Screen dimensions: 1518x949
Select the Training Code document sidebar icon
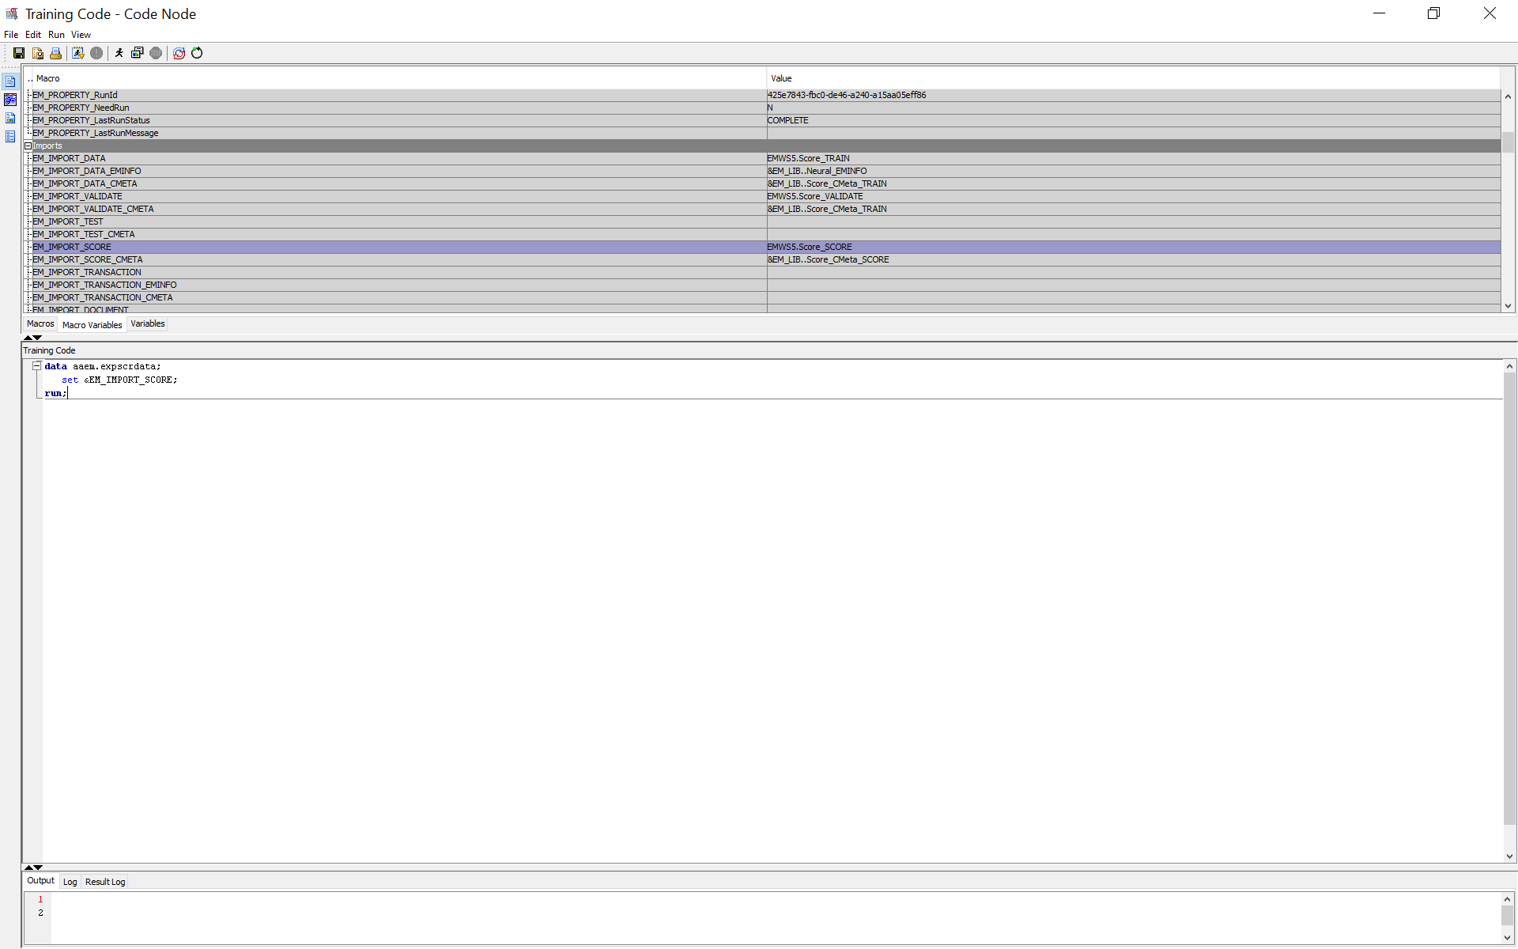pyautogui.click(x=10, y=81)
